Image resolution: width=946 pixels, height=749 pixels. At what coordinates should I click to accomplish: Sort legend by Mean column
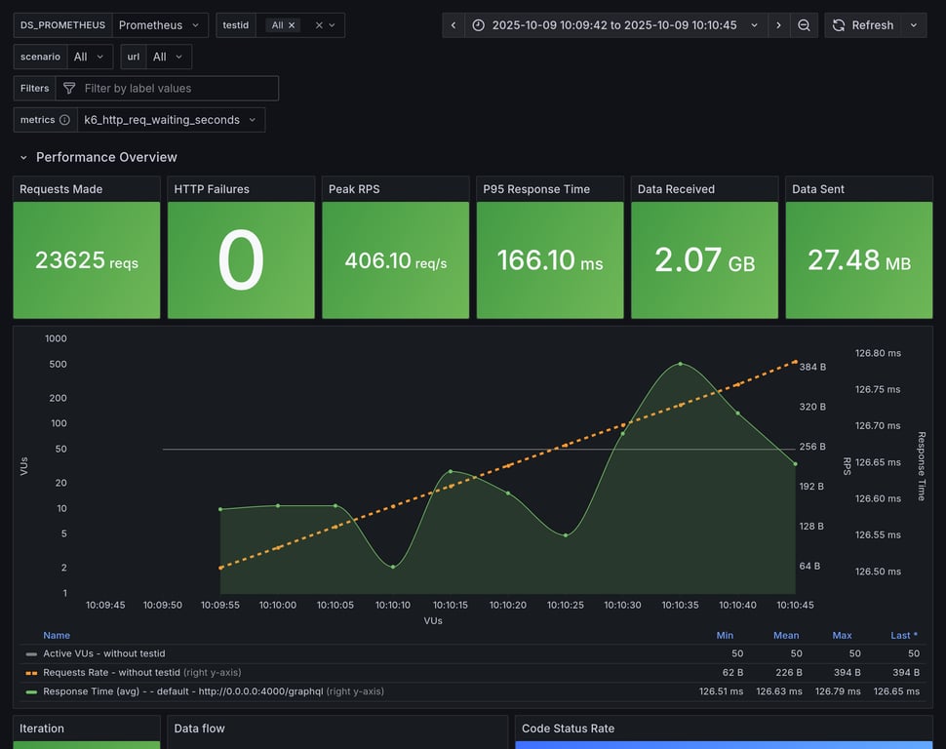(x=786, y=635)
